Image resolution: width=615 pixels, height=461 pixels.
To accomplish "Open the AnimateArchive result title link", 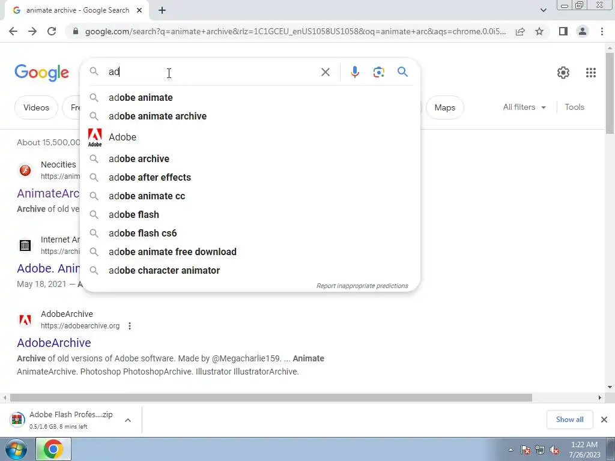I will click(x=48, y=193).
